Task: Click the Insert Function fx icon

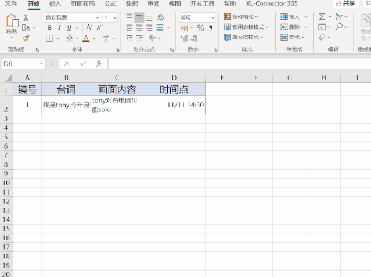Action: (x=99, y=63)
